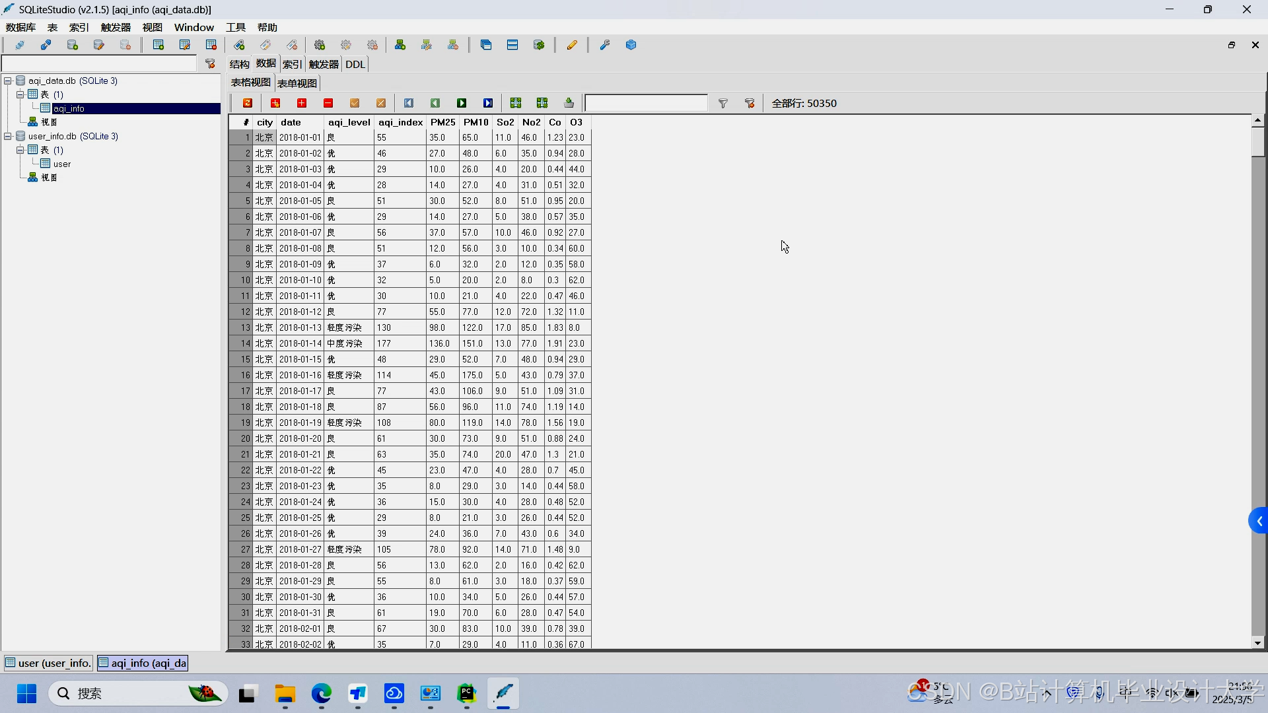Click the connect to database icon

(x=19, y=45)
